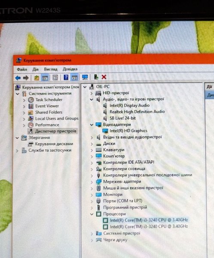This screenshot has width=214, height=258.
Task: Select Realtek High Definition Audio device
Action: pyautogui.click(x=137, y=112)
